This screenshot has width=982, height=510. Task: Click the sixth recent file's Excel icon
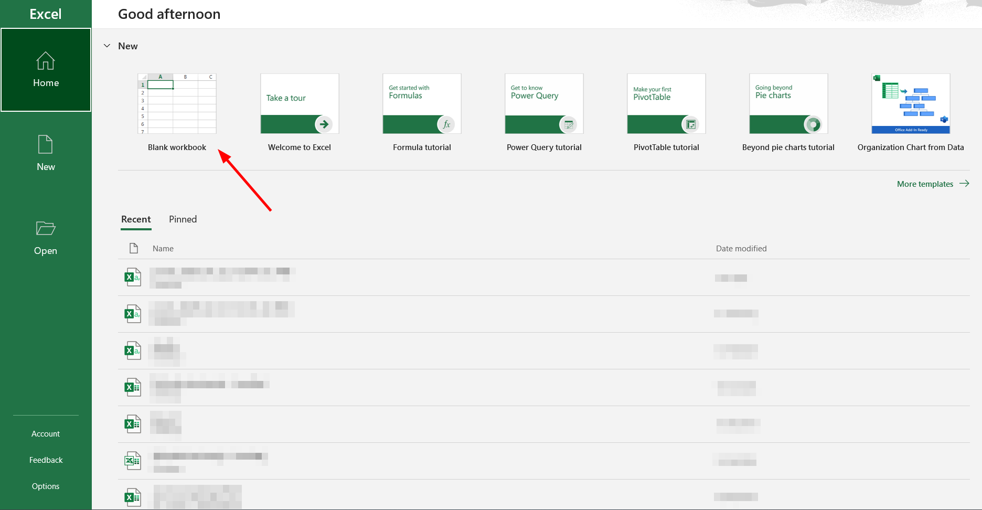[x=133, y=461]
